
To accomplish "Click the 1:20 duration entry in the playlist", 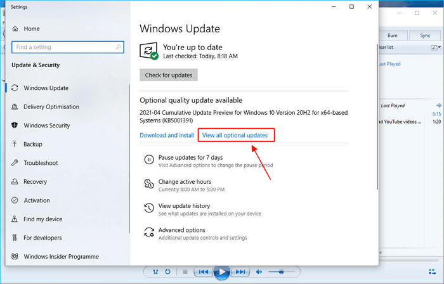I will (436, 122).
